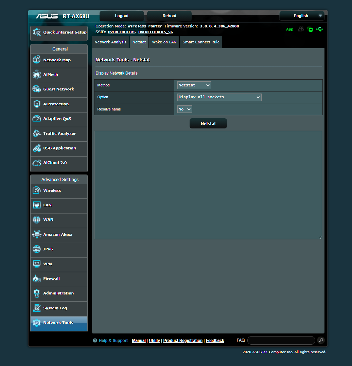Click the AiCloud 2.0 cloud icon
Viewport: 352px width, 366px height.
37,163
